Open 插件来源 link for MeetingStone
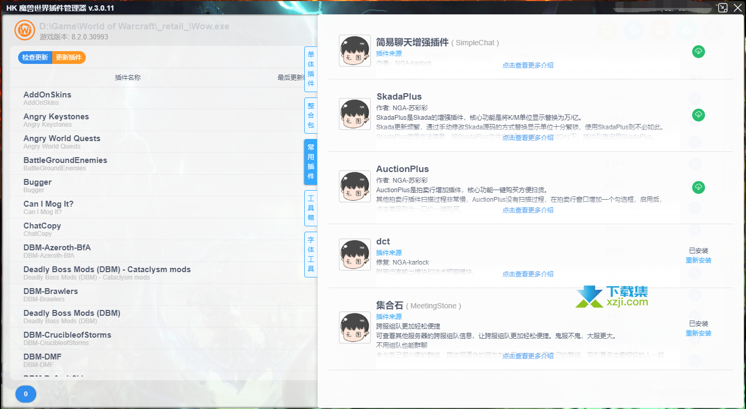Viewport: 746px width, 409px height. pyautogui.click(x=389, y=317)
